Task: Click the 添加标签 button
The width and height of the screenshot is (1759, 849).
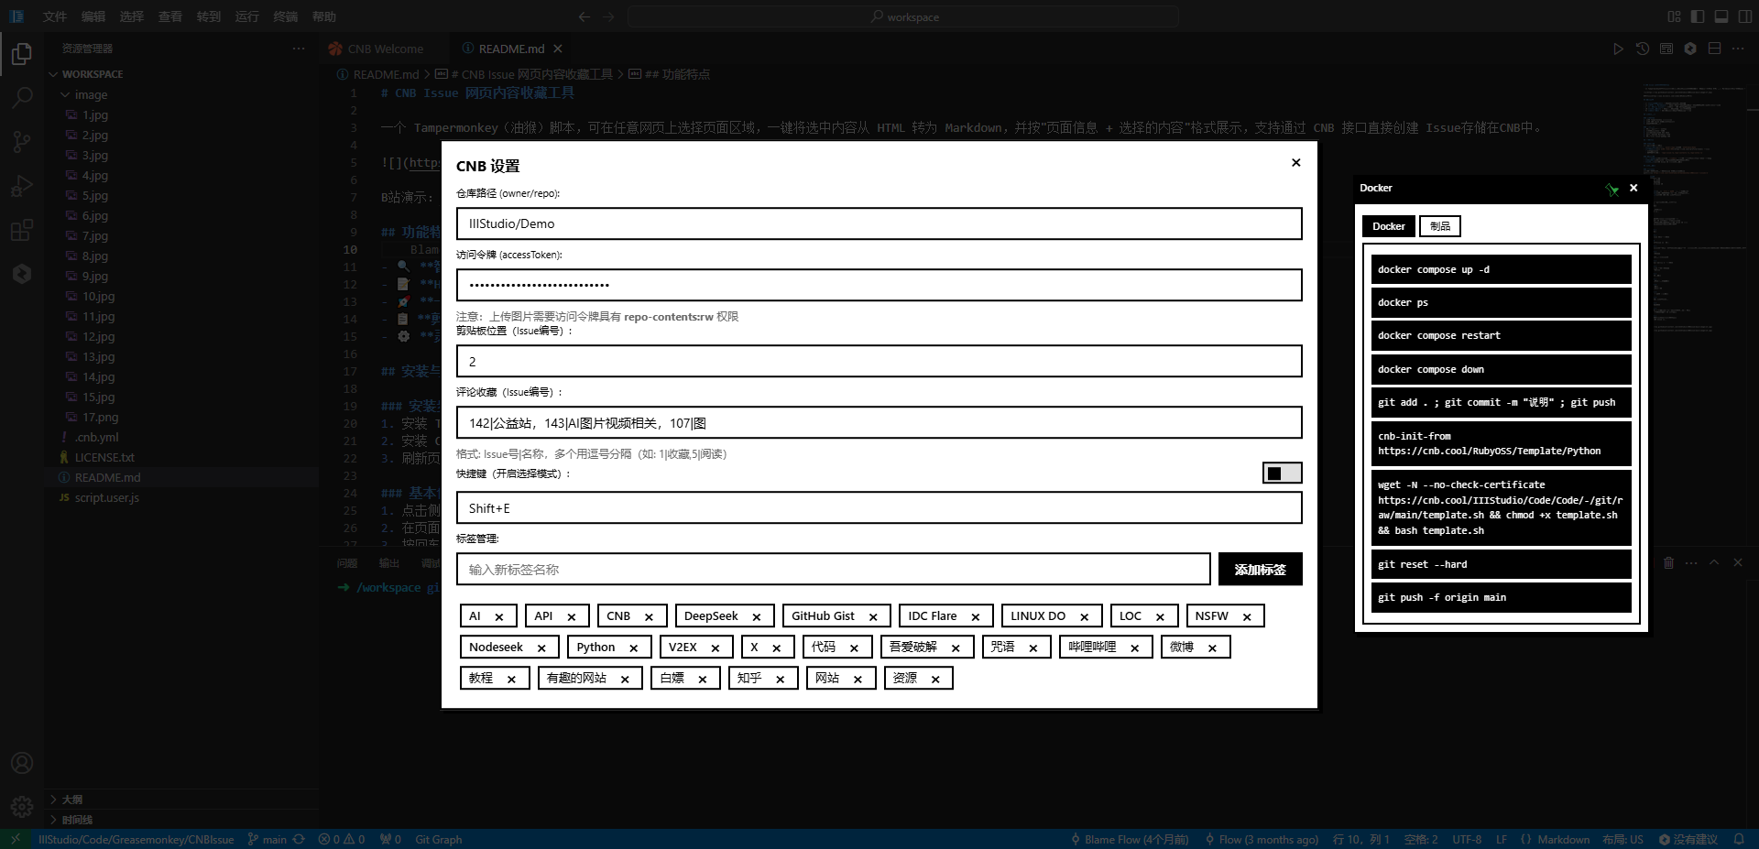Action: pyautogui.click(x=1260, y=569)
